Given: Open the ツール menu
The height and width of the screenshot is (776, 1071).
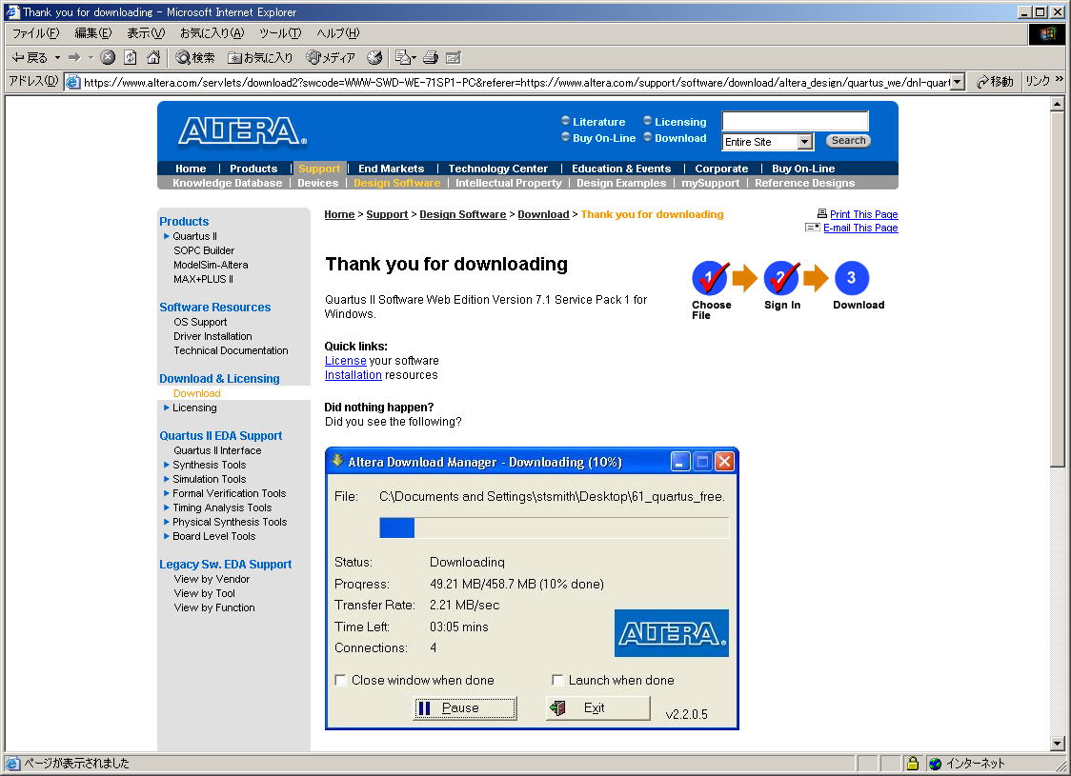Looking at the screenshot, I should tap(280, 32).
